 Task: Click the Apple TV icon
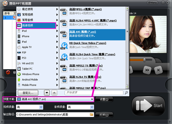19,47
